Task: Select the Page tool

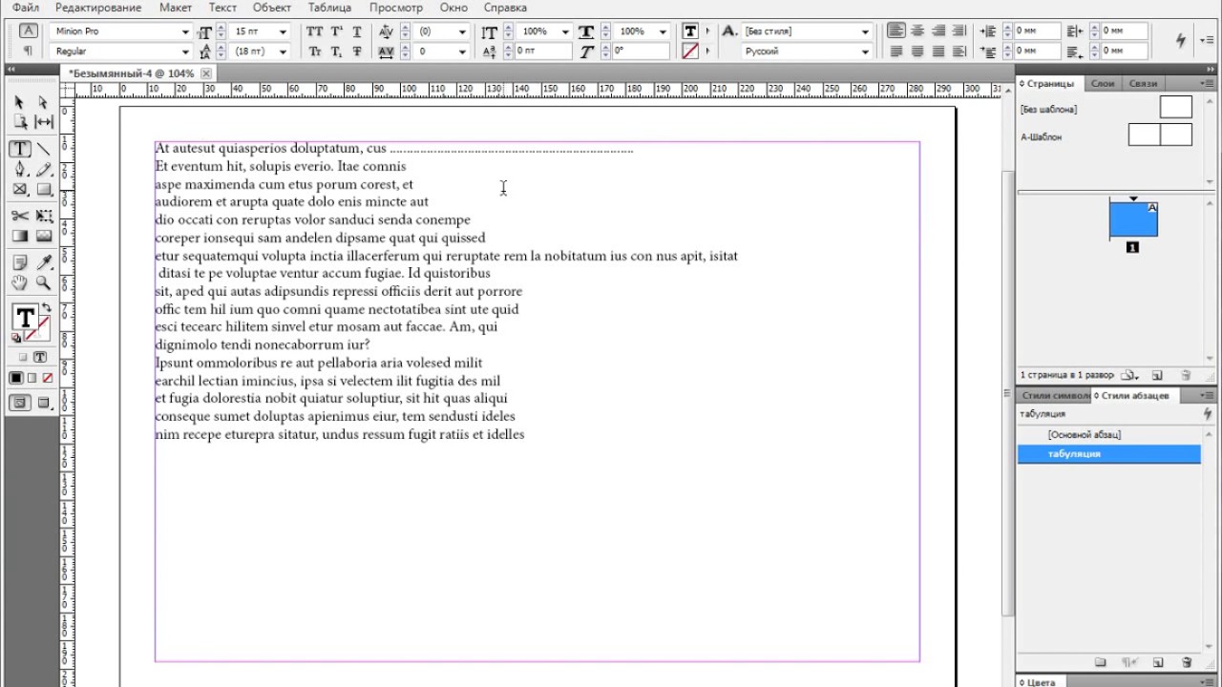Action: point(19,122)
